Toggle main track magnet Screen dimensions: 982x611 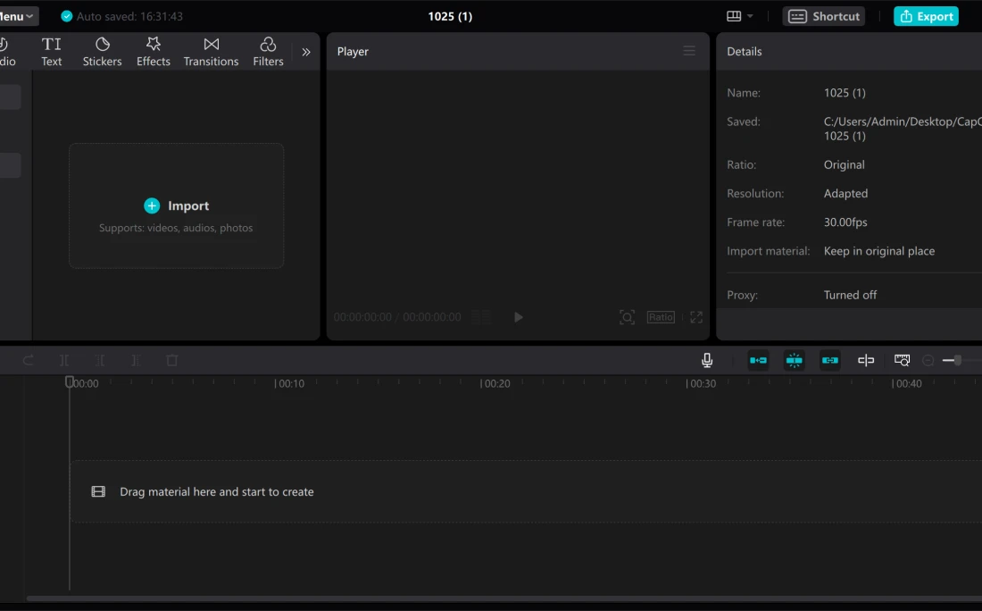[758, 360]
